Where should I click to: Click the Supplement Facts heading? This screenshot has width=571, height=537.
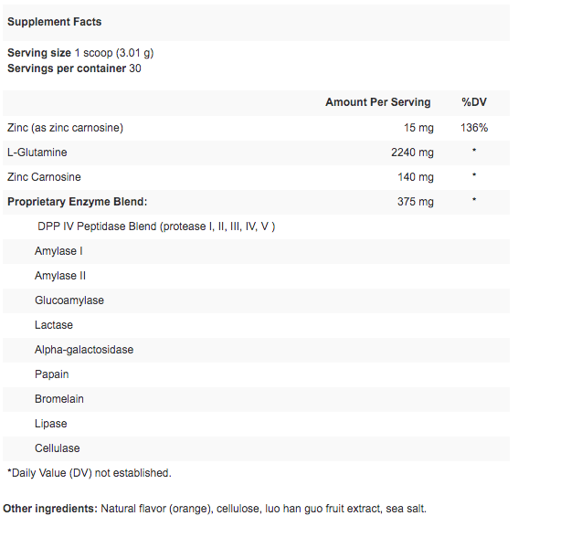(x=54, y=22)
